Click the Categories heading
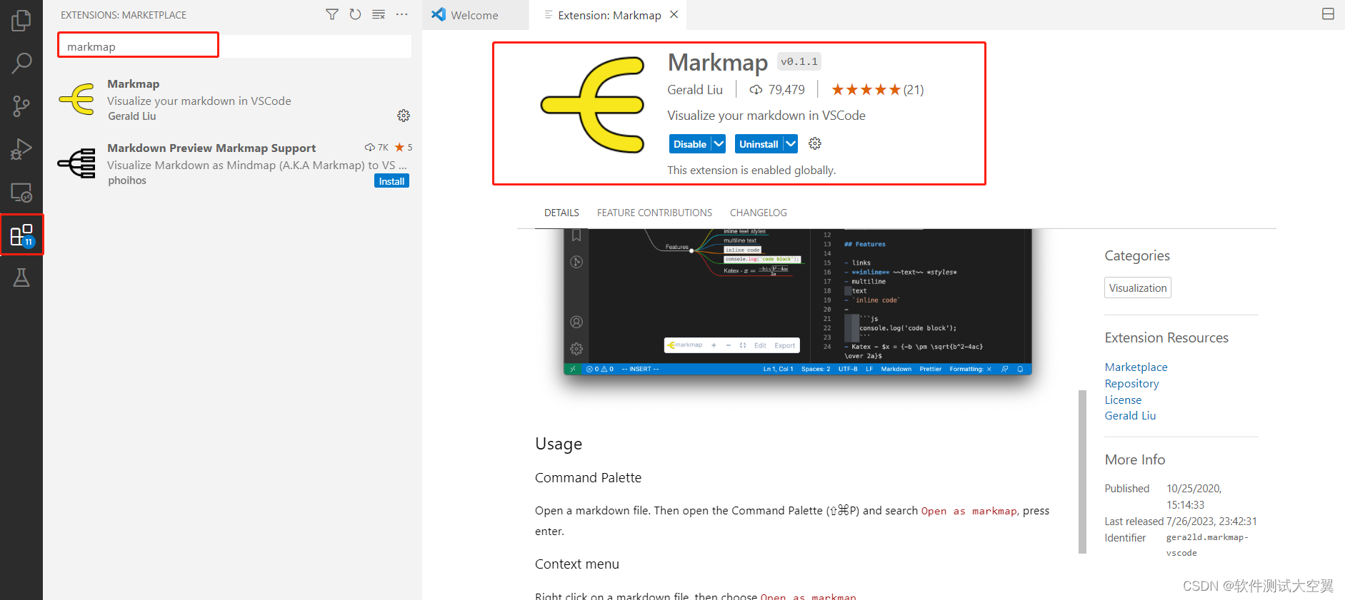 pos(1137,255)
